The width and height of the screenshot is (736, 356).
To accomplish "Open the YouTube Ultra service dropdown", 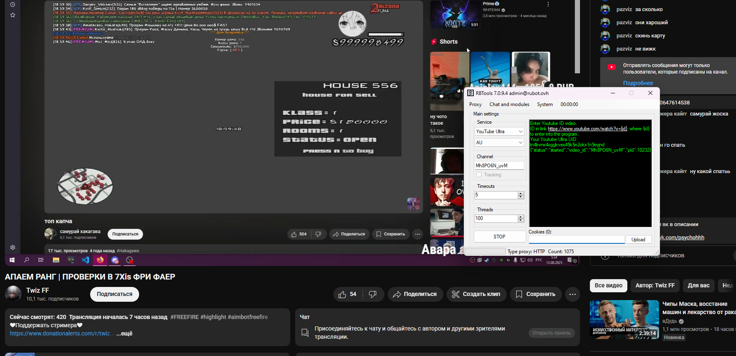I will click(499, 132).
